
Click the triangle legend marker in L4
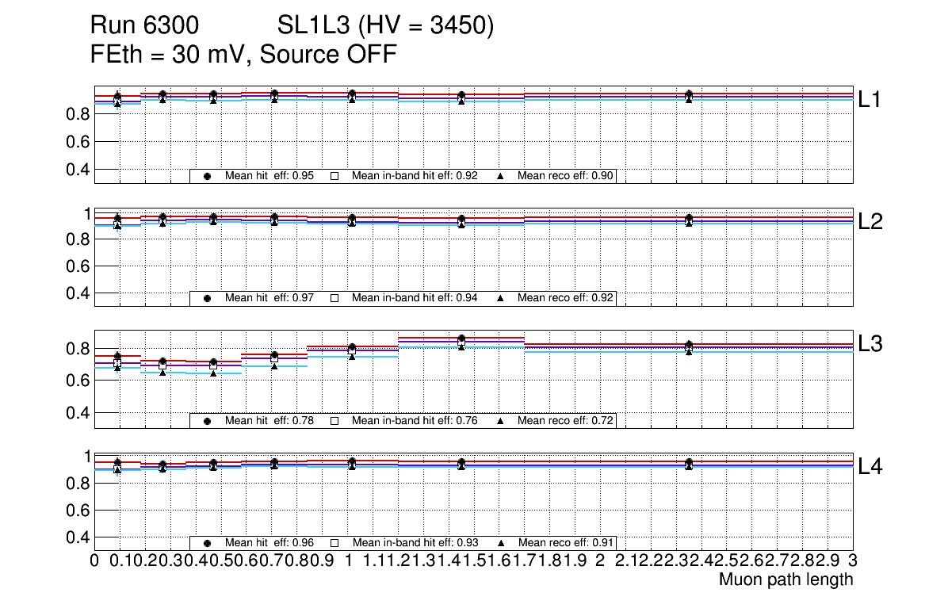click(x=500, y=543)
